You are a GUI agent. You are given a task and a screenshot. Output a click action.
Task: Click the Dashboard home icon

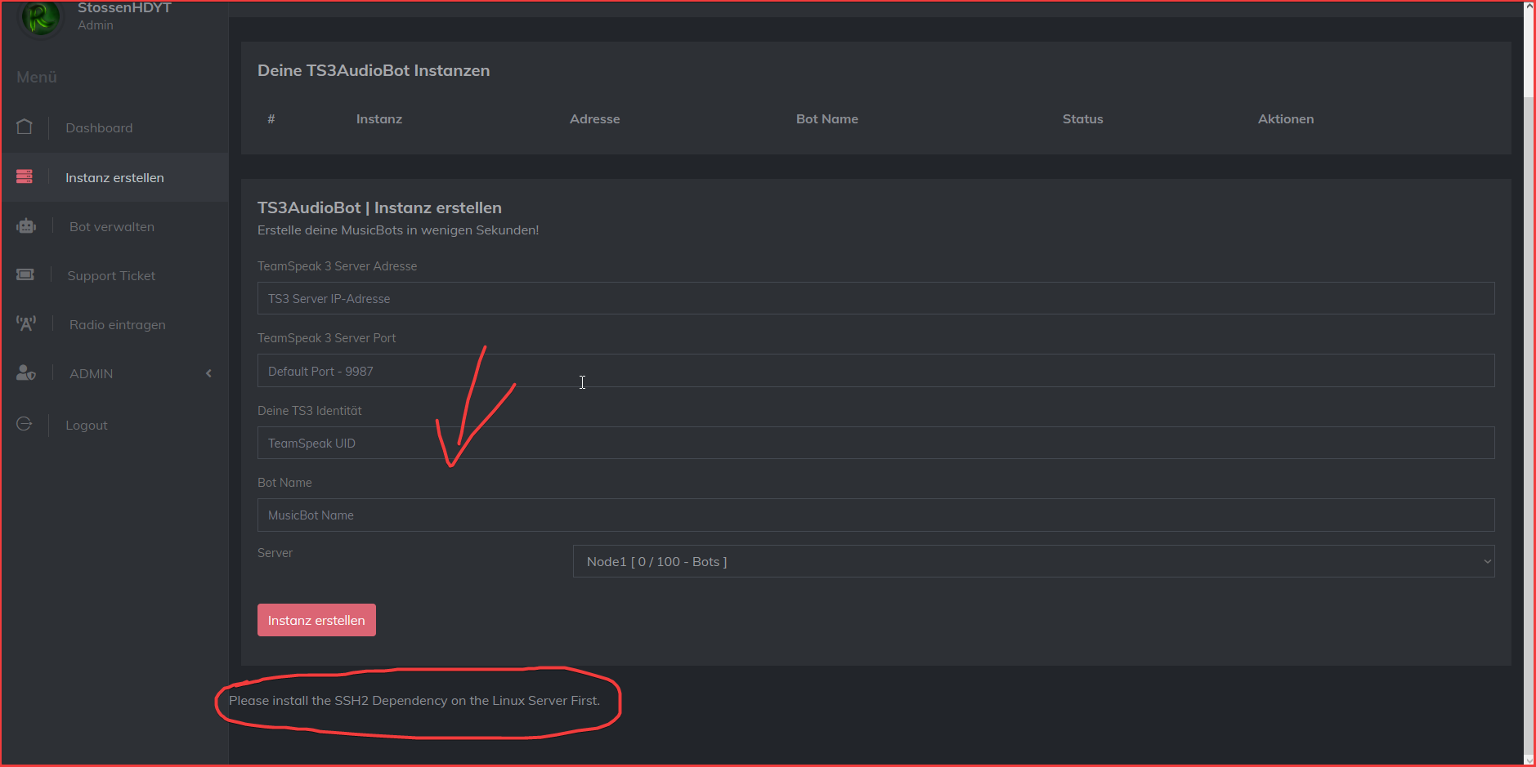point(25,127)
